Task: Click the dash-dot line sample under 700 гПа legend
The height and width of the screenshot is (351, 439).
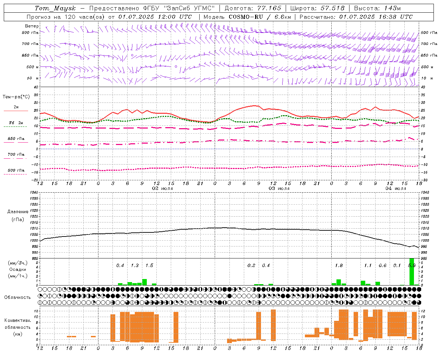Action: 15,158
